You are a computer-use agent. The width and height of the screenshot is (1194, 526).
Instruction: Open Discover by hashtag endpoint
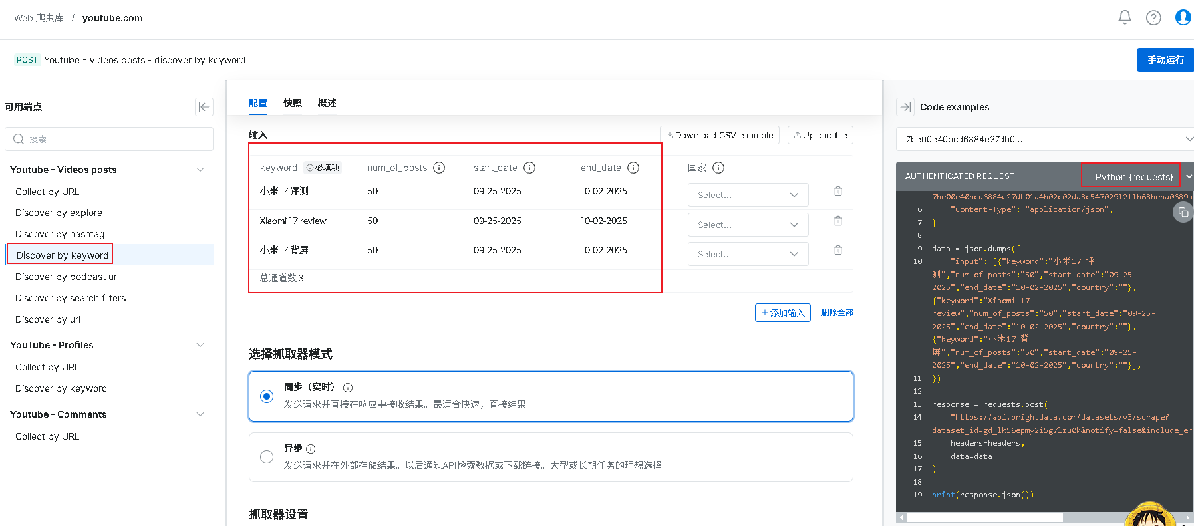tap(60, 234)
